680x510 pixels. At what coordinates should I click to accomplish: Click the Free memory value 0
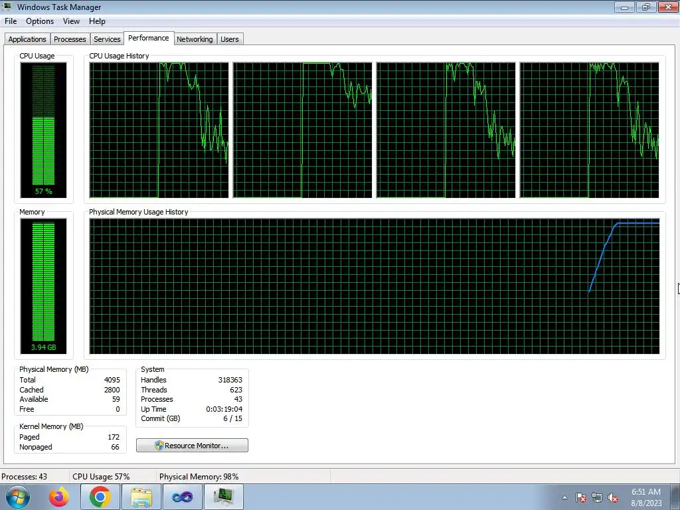(118, 409)
